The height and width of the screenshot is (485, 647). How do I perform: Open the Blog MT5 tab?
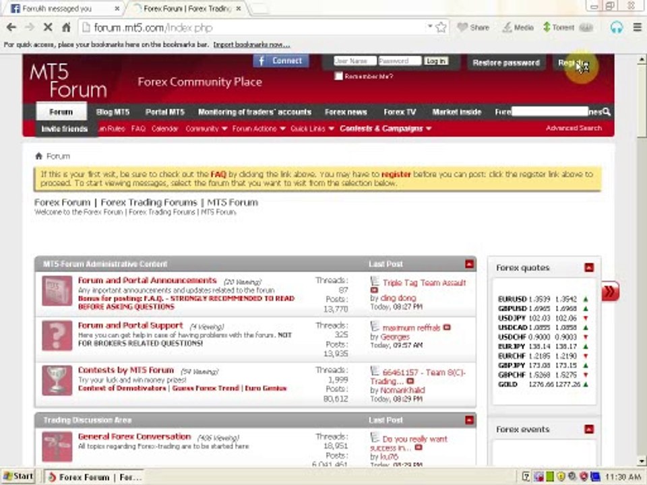tap(113, 112)
